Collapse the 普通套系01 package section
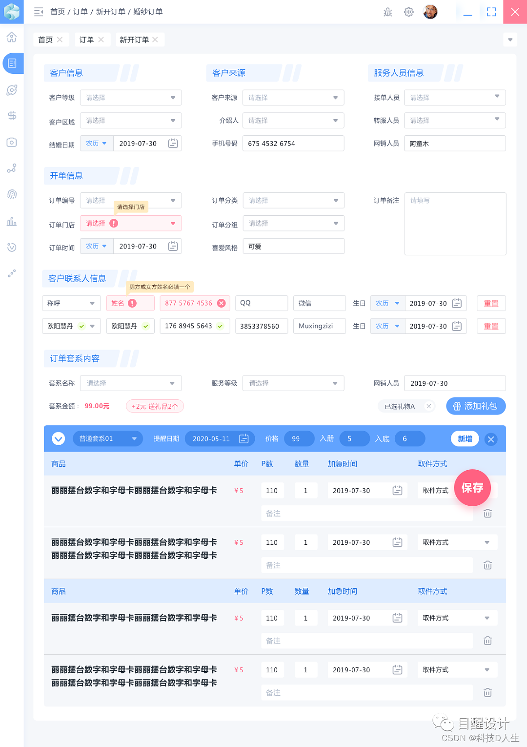 coord(59,438)
